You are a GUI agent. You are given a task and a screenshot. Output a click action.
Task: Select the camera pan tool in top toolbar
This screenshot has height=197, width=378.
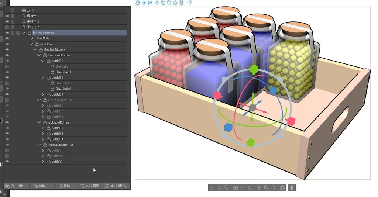pyautogui.click(x=144, y=3)
